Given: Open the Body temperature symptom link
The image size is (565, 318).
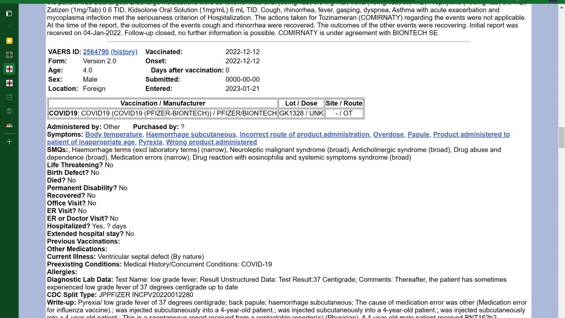Looking at the screenshot, I should coord(113,134).
